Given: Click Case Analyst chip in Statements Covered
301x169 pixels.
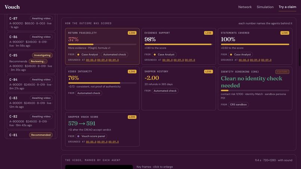Looking at the screenshot, I should pyautogui.click(x=241, y=54).
